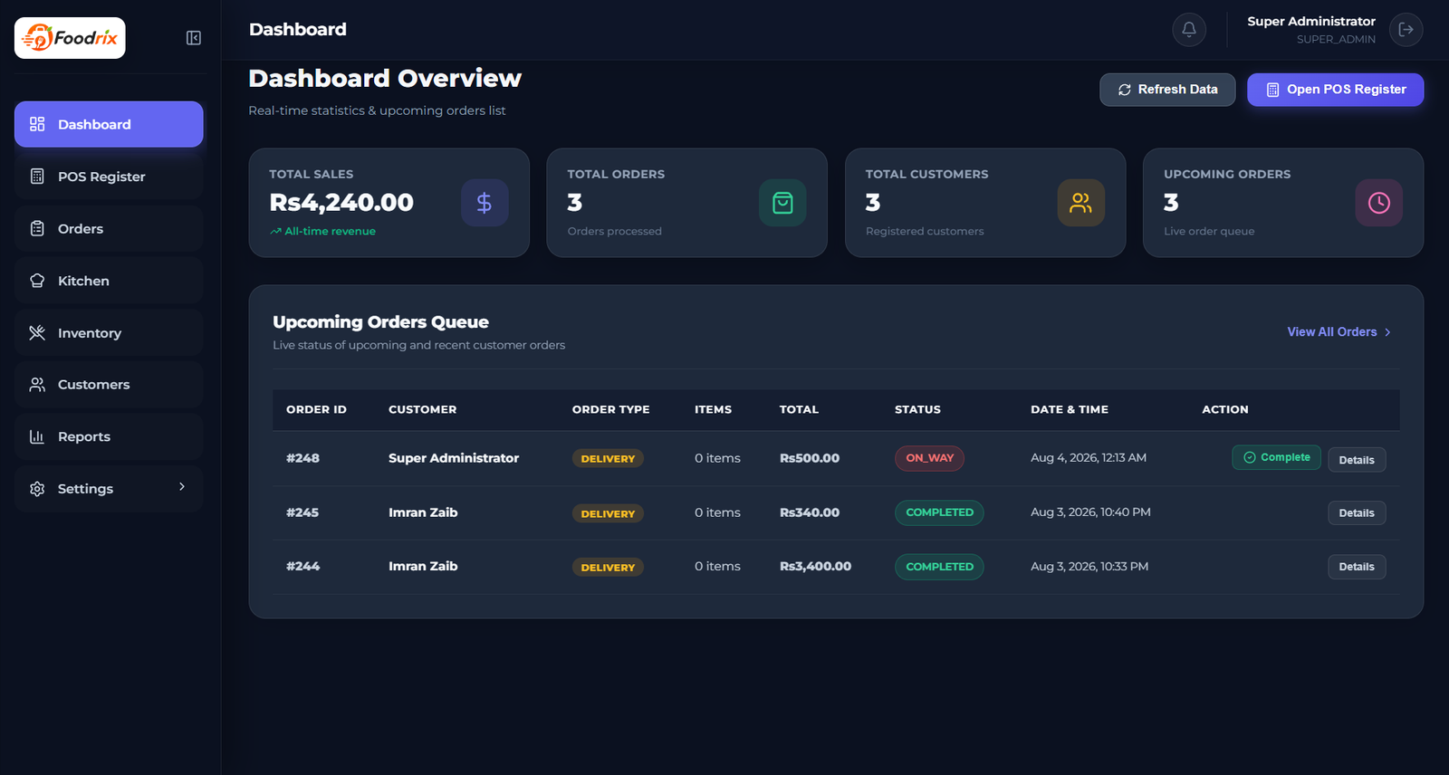1449x775 pixels.
Task: Click the Total Customers users icon
Action: tap(1080, 203)
